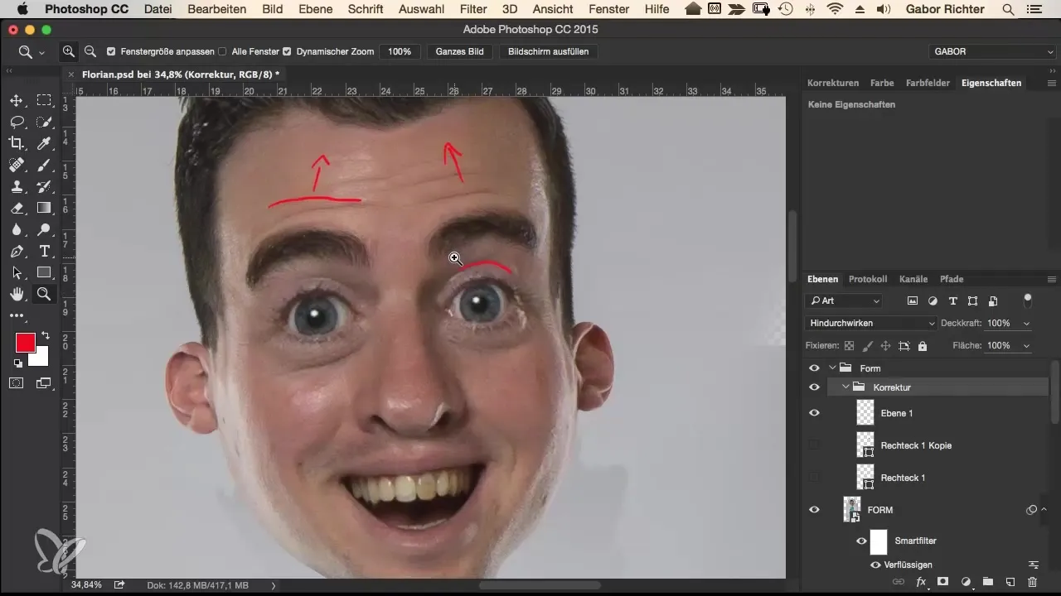Select the Brush tool
Screen dimensions: 1061x596
coord(44,165)
